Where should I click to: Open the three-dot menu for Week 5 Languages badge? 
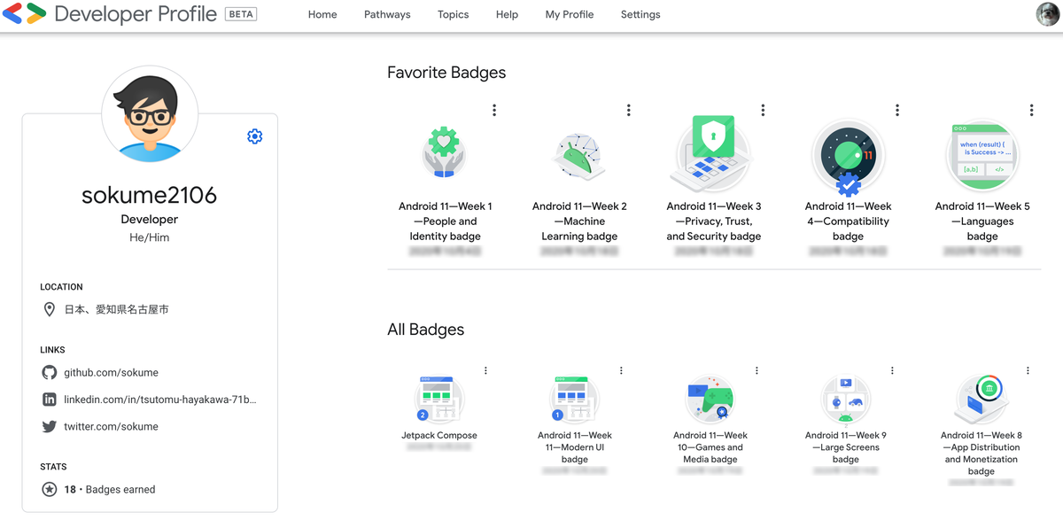[x=1032, y=110]
